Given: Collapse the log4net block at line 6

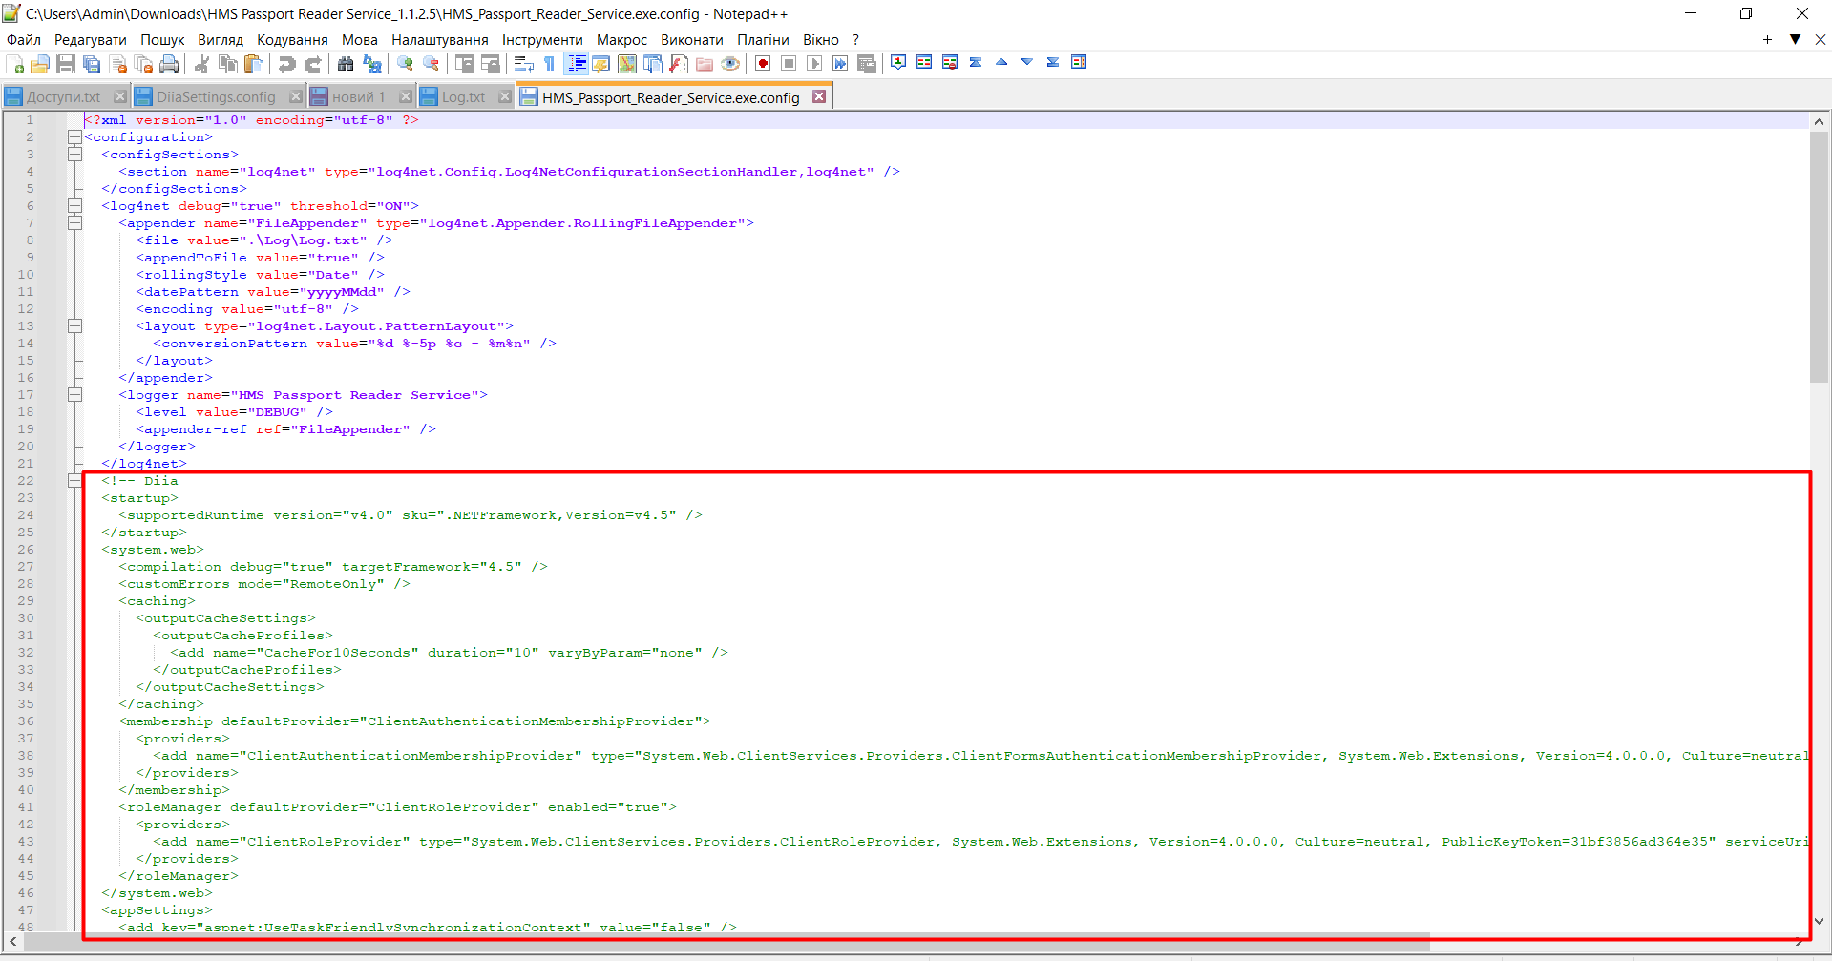Looking at the screenshot, I should point(74,206).
